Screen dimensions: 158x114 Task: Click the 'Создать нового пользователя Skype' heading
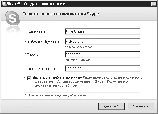tap(61, 14)
